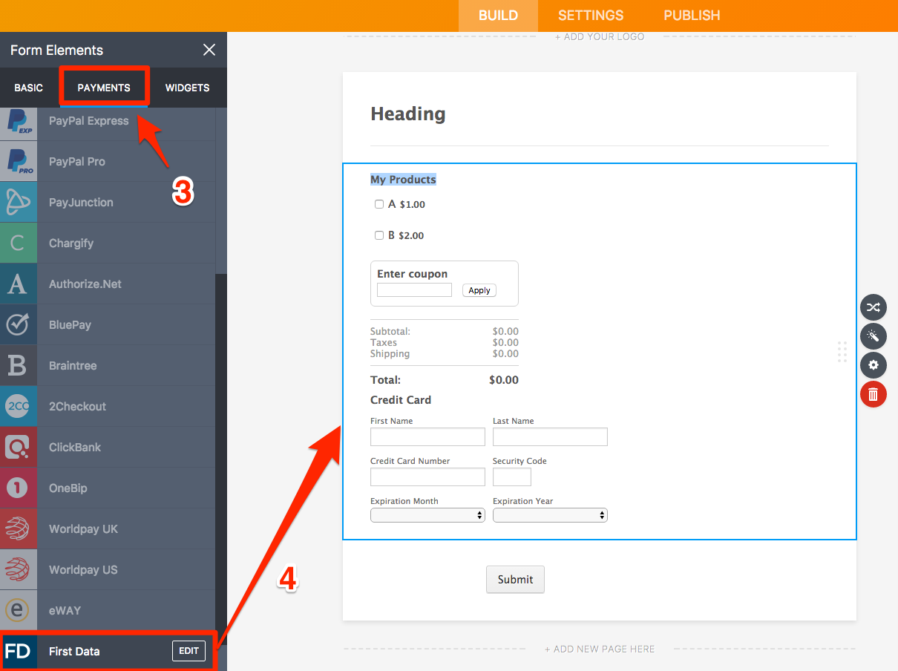Click the Worldpay US globe icon
The width and height of the screenshot is (898, 671).
coord(19,569)
